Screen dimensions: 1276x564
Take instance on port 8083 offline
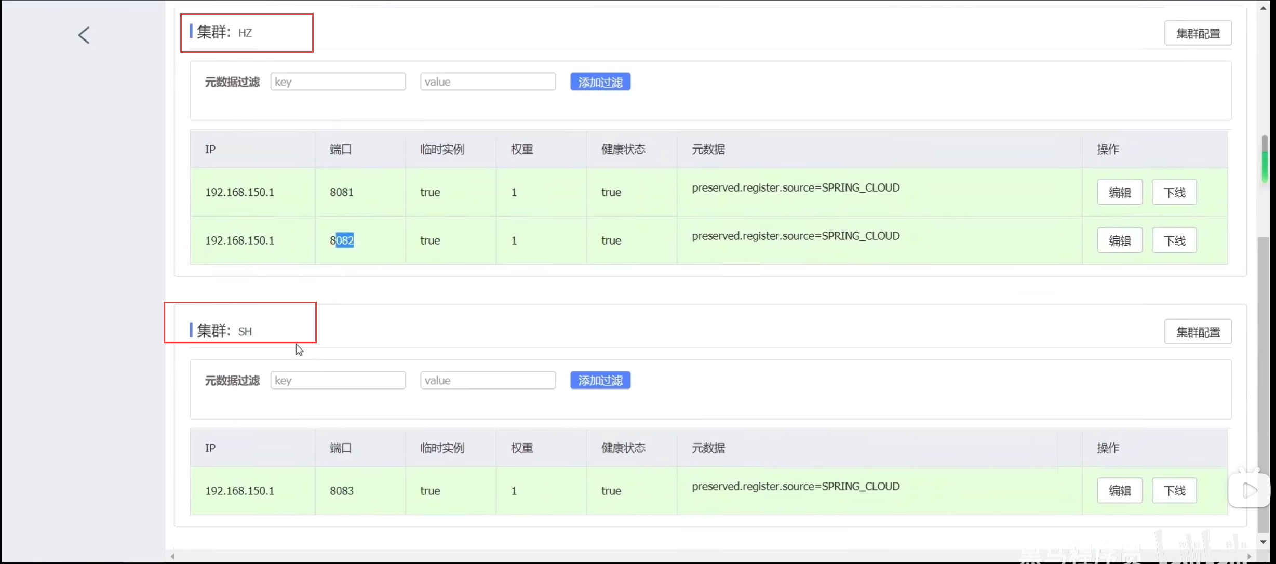click(1174, 490)
